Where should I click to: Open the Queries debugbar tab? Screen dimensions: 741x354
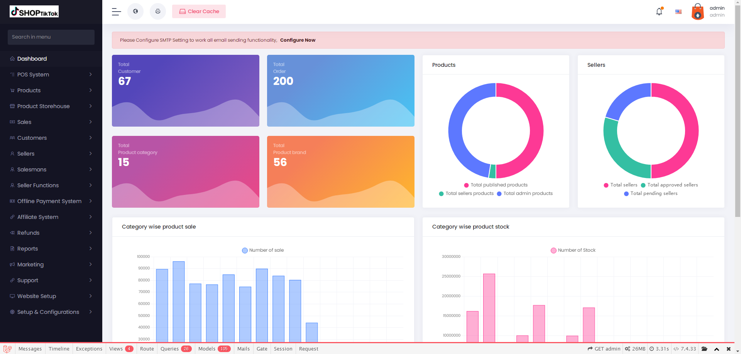176,349
